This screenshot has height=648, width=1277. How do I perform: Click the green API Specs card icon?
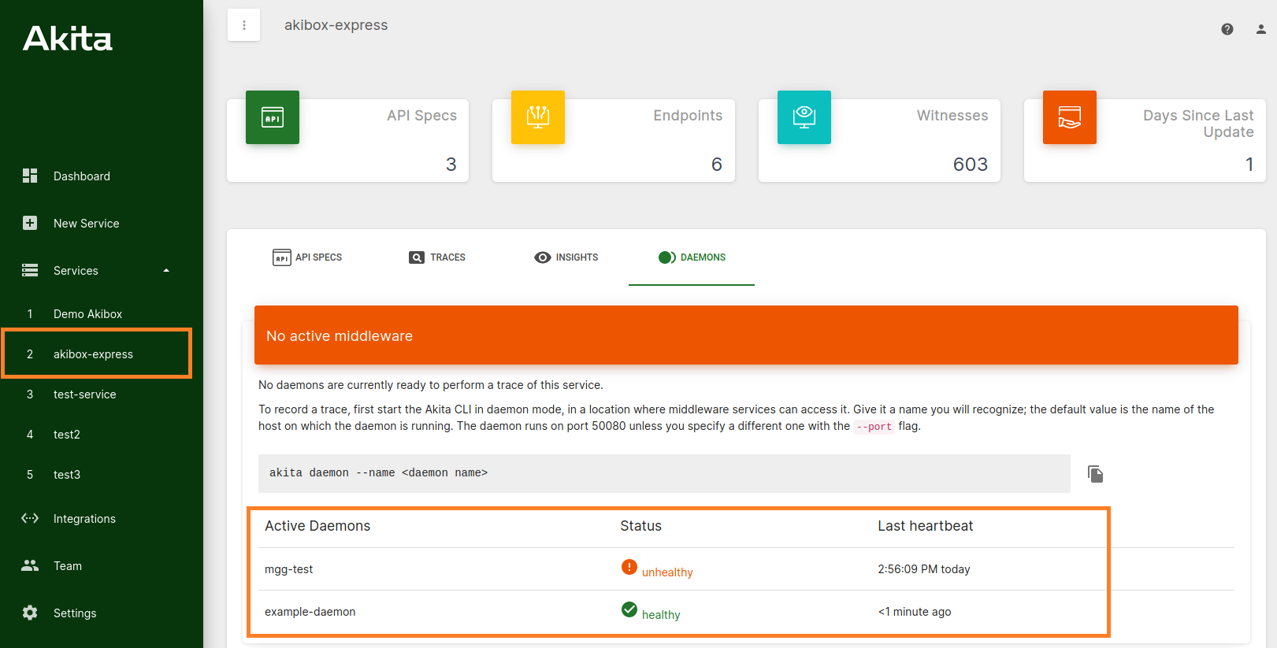click(x=273, y=117)
